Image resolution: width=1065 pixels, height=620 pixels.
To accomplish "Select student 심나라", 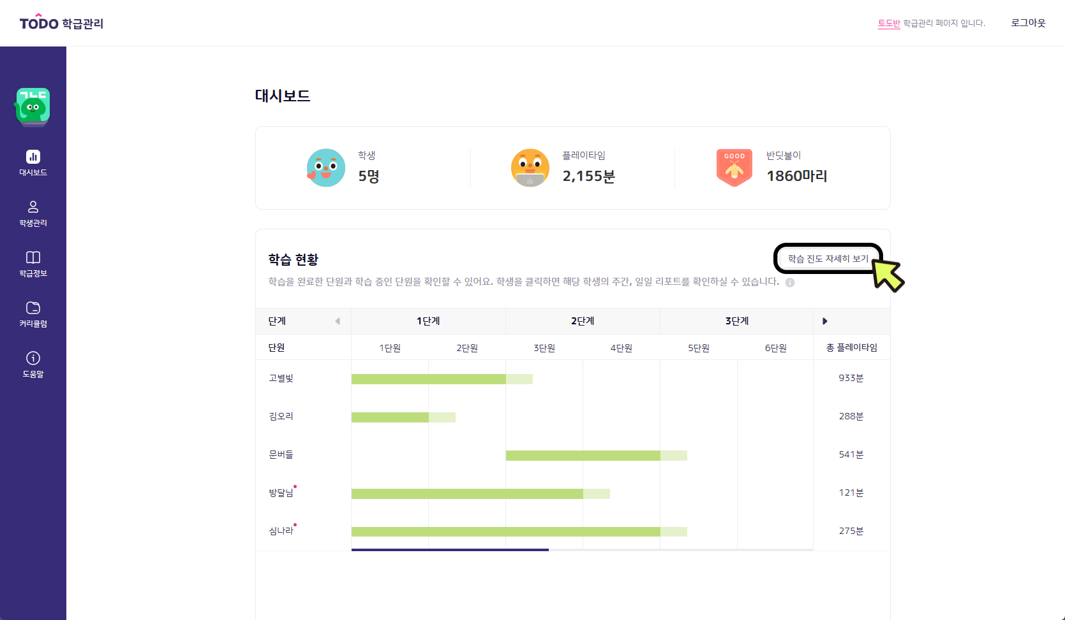I will point(281,531).
